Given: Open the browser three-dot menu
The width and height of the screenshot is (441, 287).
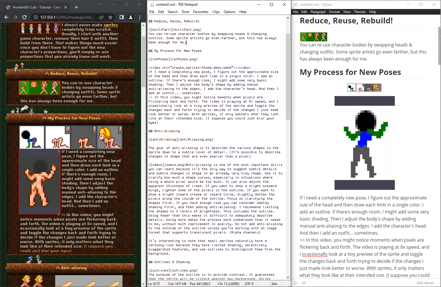Looking at the screenshot, I should pyautogui.click(x=140, y=17).
